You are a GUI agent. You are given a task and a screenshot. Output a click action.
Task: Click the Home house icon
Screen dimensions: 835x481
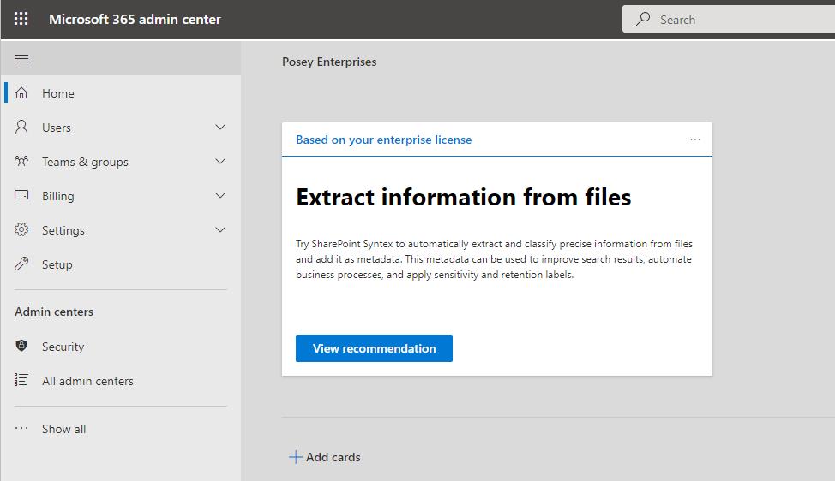pyautogui.click(x=21, y=93)
